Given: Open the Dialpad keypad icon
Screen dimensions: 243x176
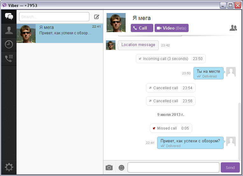Looking at the screenshot, I should tap(9, 58).
